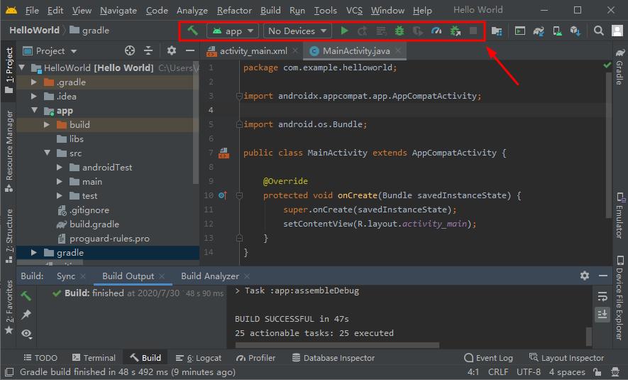The image size is (628, 380).
Task: Pin the build tab with pin icon
Action: tap(26, 315)
